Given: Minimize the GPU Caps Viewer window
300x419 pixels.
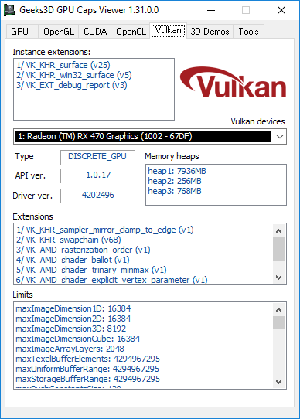Looking at the screenshot, I should click(211, 10).
